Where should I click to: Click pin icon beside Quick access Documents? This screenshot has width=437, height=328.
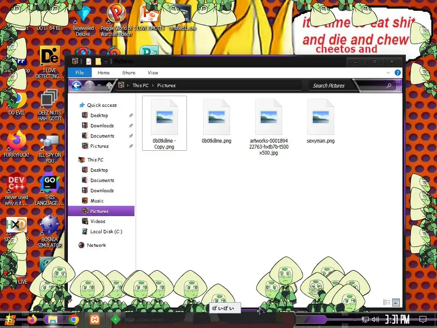(x=131, y=136)
